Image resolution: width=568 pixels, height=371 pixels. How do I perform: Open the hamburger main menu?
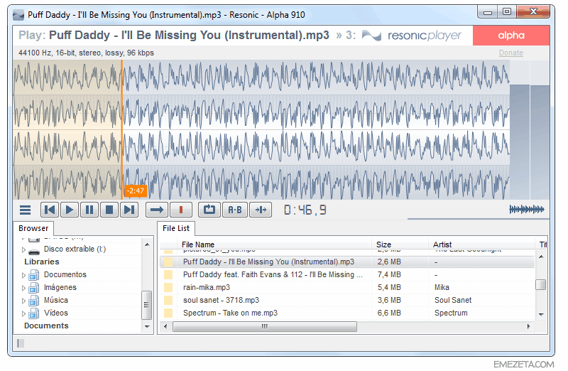click(25, 210)
